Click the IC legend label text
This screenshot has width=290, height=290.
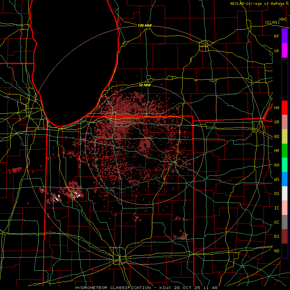tap(276, 208)
